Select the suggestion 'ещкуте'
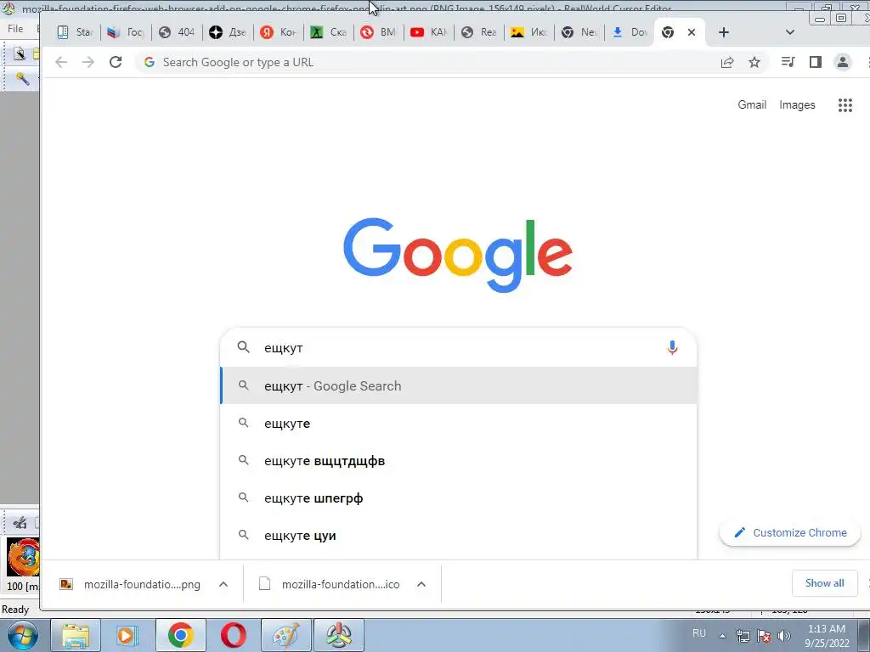870x652 pixels. [458, 424]
